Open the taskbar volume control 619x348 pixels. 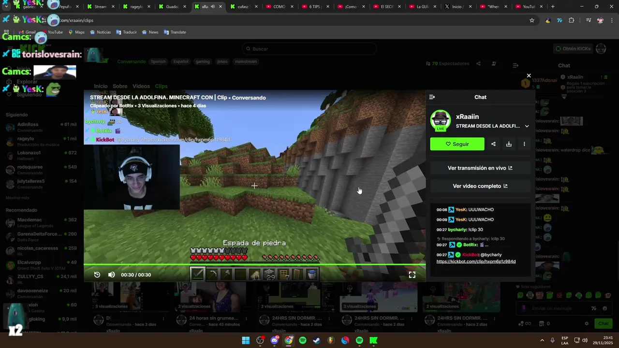coord(585,340)
